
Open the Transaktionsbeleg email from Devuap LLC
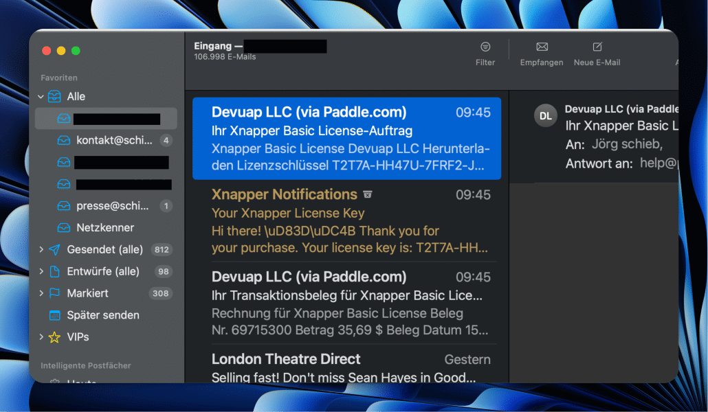click(x=351, y=304)
